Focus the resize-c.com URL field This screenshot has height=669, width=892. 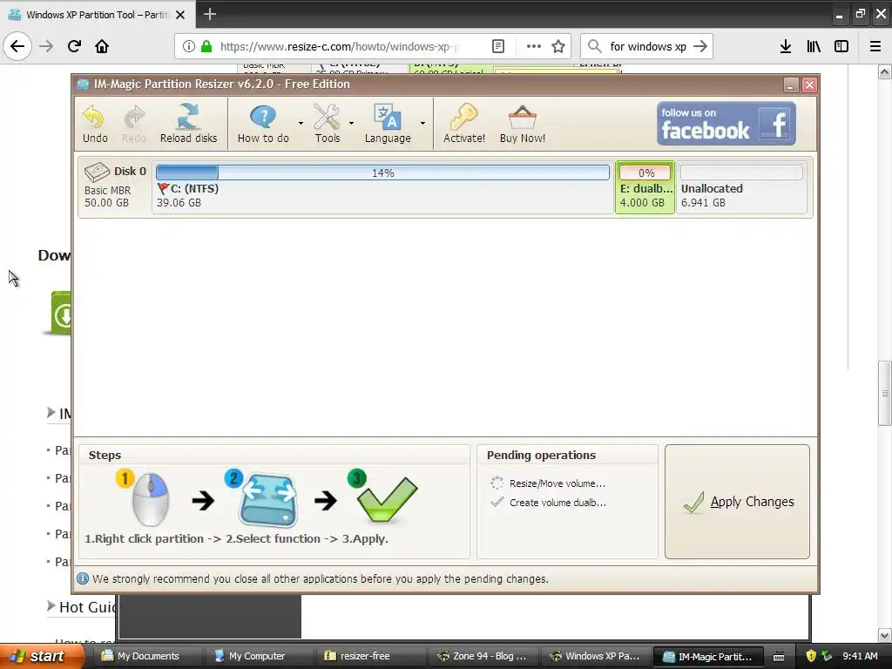pos(340,47)
